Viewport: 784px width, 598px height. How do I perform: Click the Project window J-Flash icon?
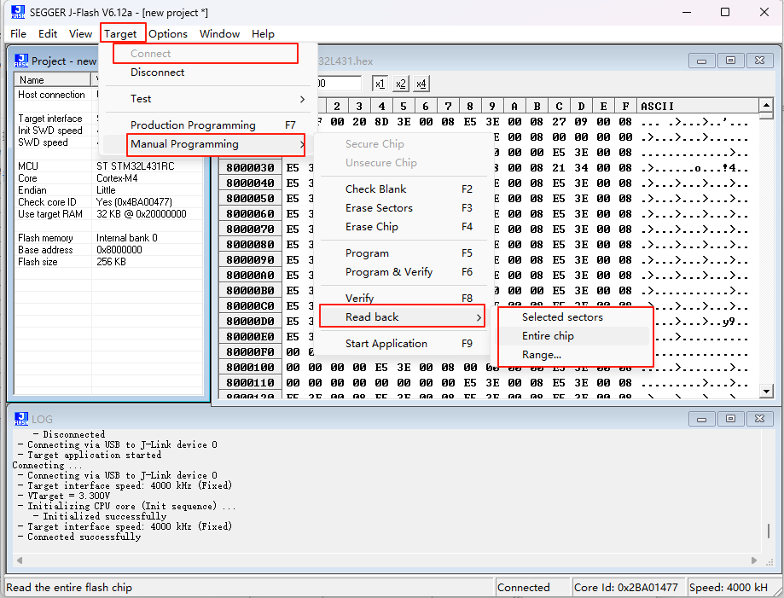21,61
